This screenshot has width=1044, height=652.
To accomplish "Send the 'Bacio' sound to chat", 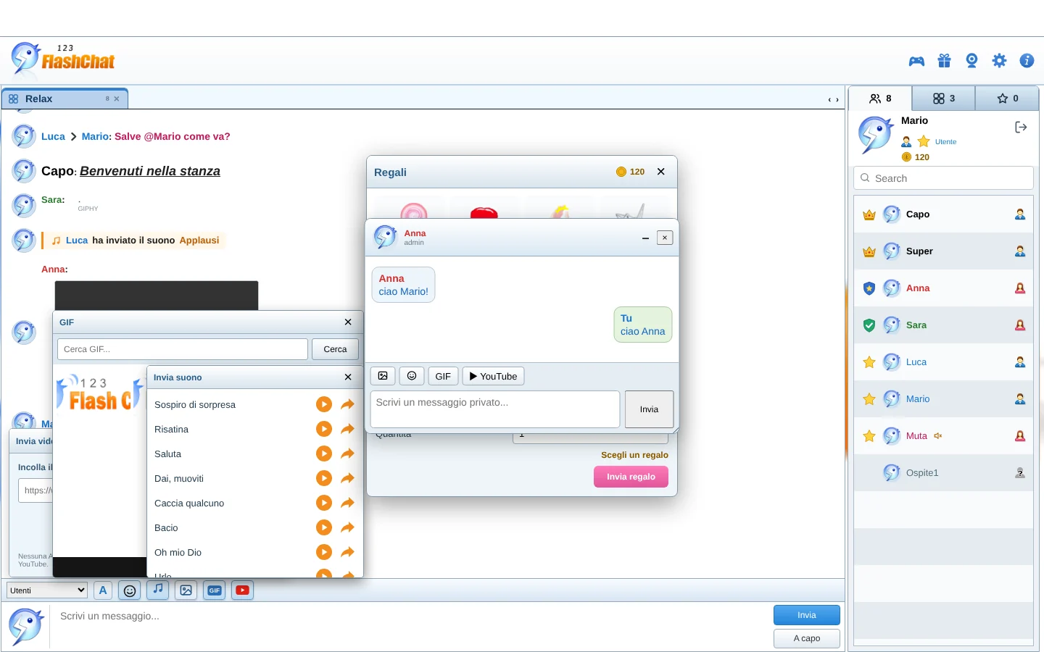I will pos(348,527).
